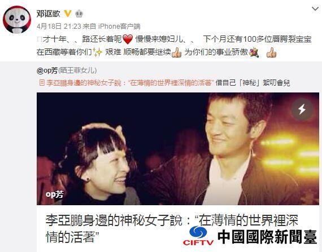Click the crown membership badge icon
This screenshot has width=322, height=252.
coord(79,14)
